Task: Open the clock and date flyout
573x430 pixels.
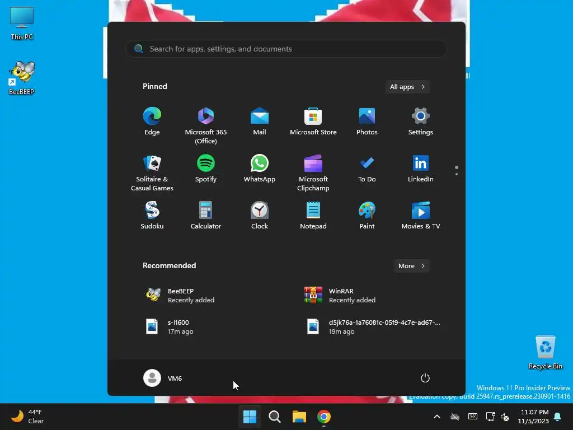Action: coord(533,417)
